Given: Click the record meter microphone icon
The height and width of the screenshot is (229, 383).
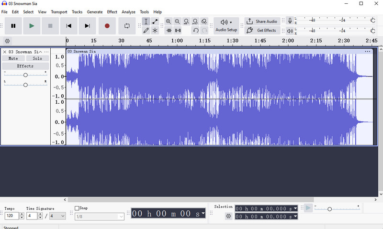Looking at the screenshot, I should click(290, 21).
